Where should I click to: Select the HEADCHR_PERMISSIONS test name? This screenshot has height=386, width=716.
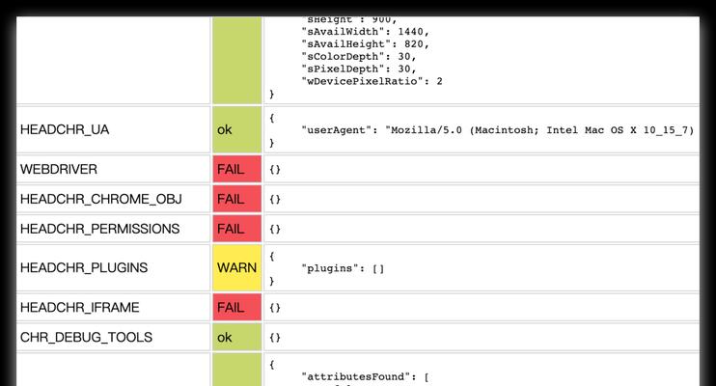tap(99, 229)
